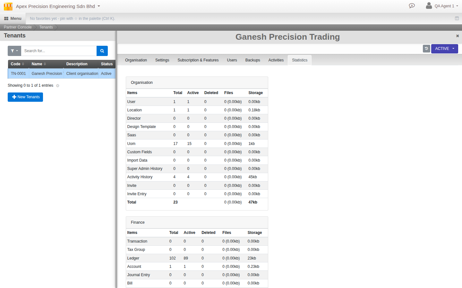Click the Saas row label

(x=132, y=135)
